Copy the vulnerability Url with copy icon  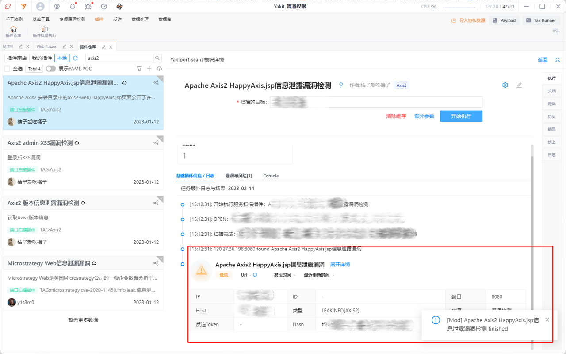coord(255,275)
